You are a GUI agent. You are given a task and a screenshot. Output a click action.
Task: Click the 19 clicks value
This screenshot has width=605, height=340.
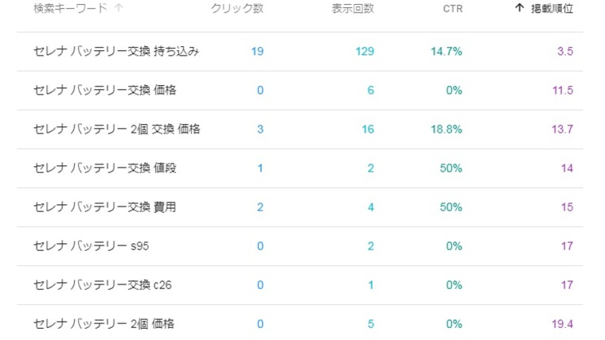tap(257, 52)
